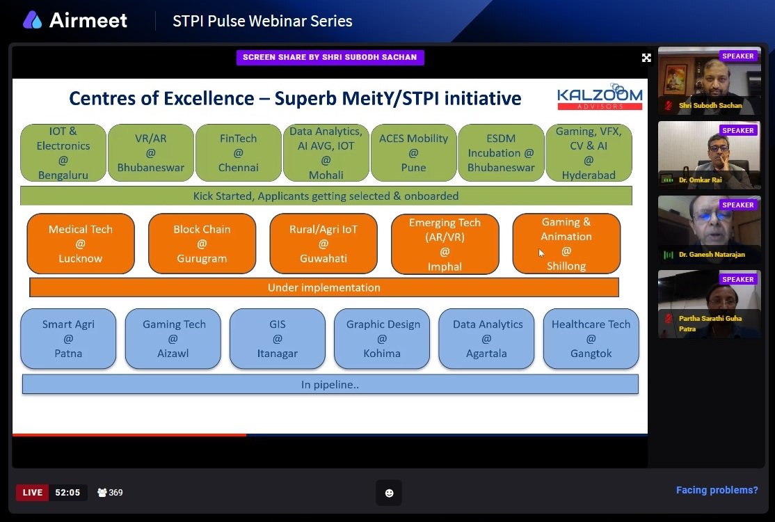Image resolution: width=775 pixels, height=522 pixels.
Task: Open the emoji reaction smiley button
Action: (x=389, y=493)
